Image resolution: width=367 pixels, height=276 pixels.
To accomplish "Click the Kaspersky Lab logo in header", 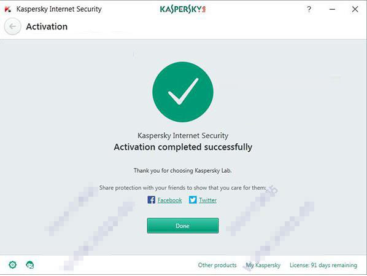I will [x=183, y=9].
